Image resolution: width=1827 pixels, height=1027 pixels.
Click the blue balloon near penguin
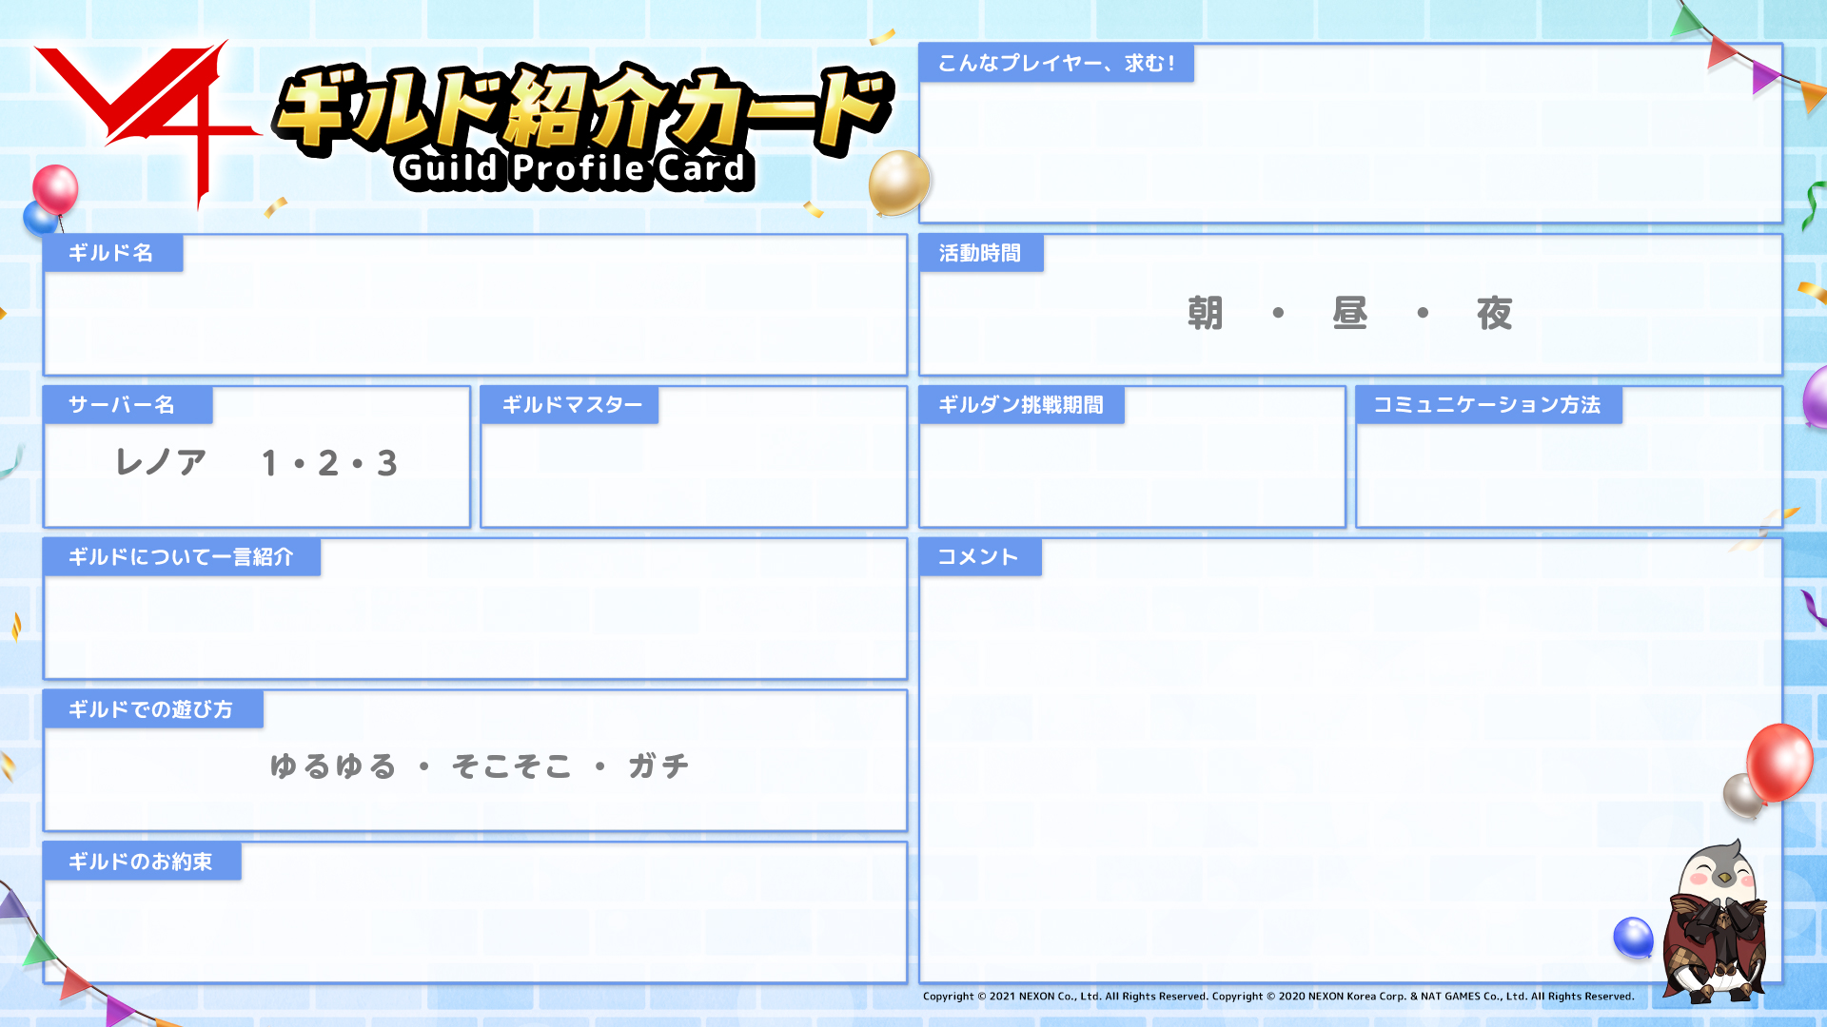(x=1633, y=937)
